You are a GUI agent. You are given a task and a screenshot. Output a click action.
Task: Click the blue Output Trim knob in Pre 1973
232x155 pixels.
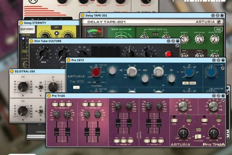[211, 72]
